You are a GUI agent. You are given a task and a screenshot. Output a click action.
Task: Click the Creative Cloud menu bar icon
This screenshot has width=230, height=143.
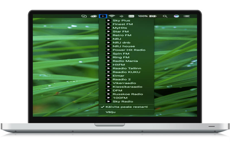[94, 16]
